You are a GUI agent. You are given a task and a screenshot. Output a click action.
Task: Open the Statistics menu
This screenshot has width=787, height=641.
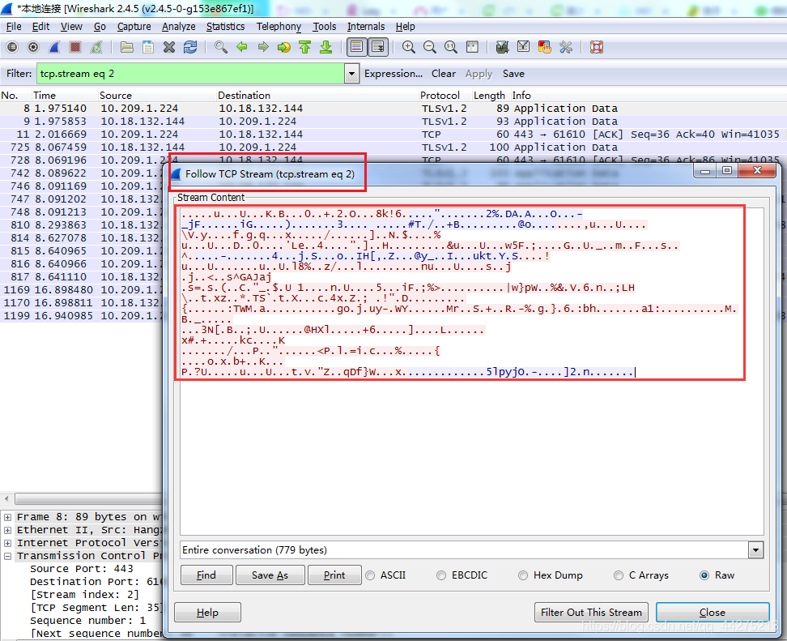tap(225, 27)
